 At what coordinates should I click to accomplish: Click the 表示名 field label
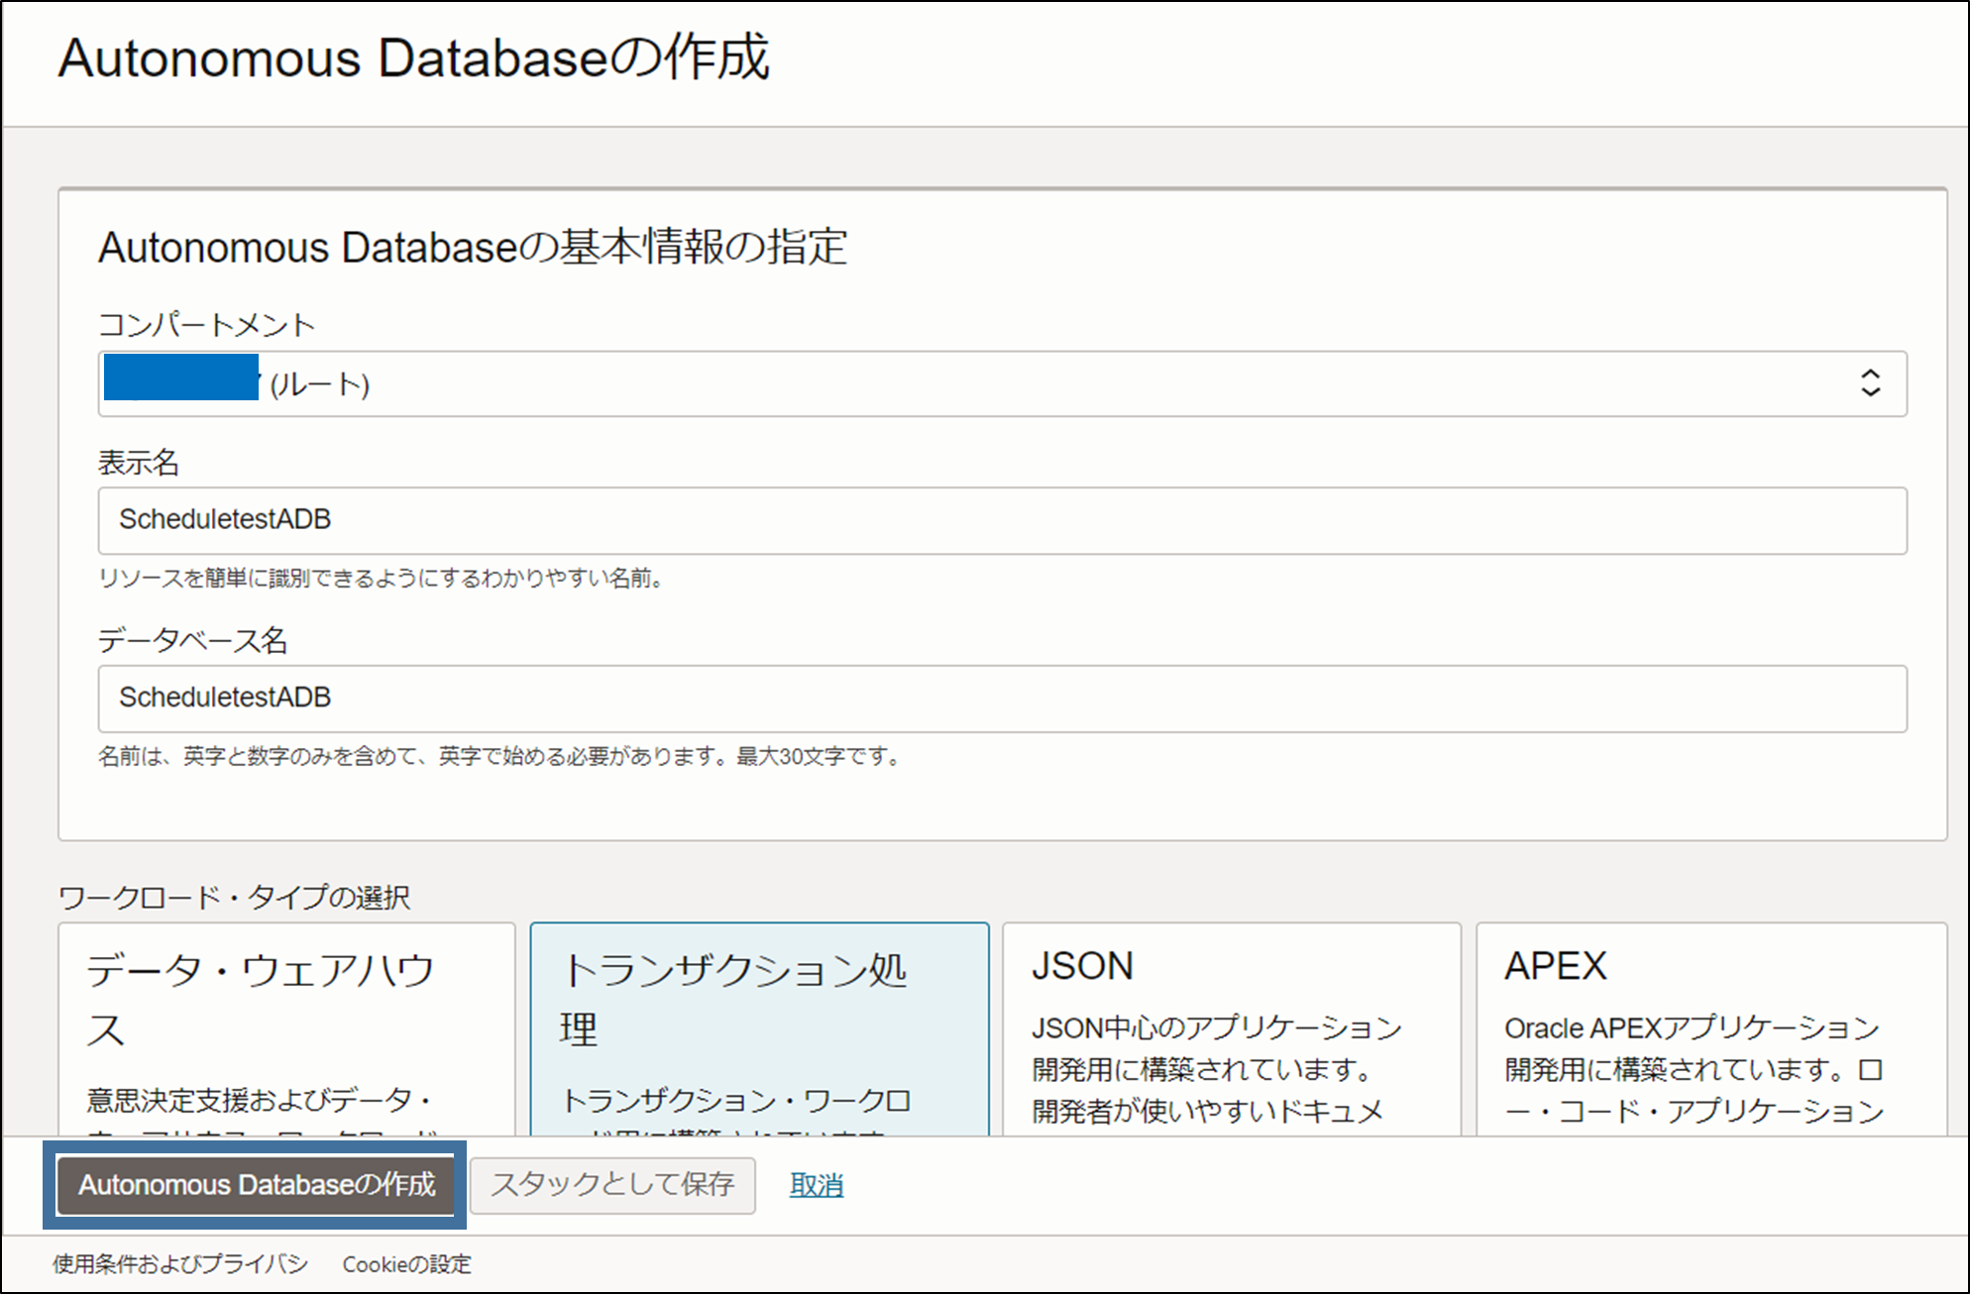(139, 463)
